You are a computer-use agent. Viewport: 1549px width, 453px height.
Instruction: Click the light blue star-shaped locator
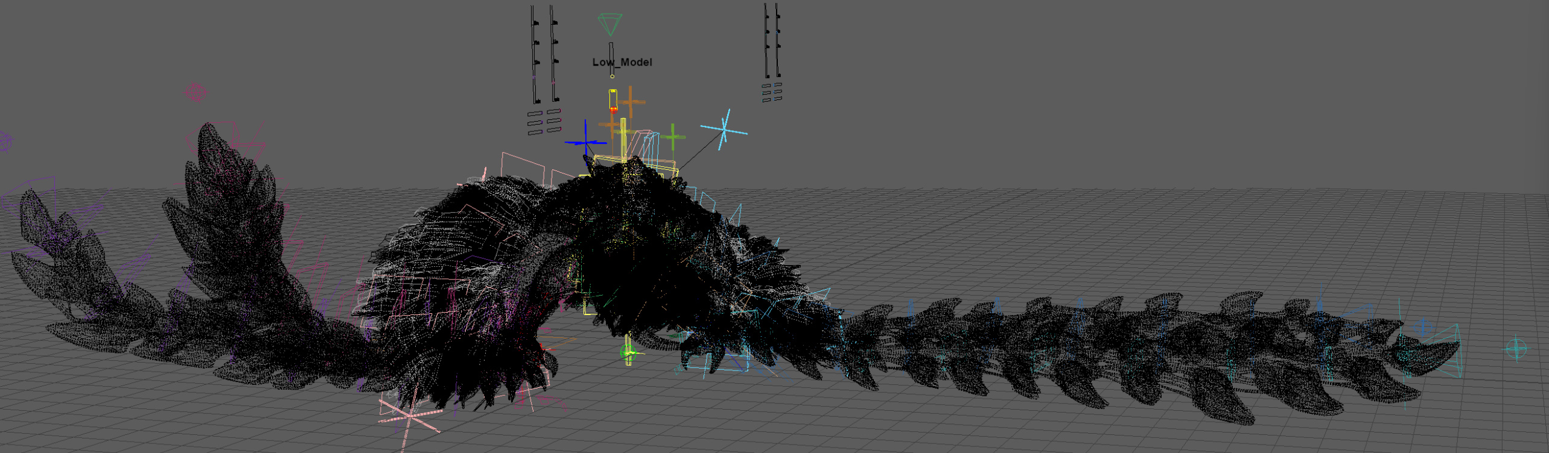[x=724, y=129]
